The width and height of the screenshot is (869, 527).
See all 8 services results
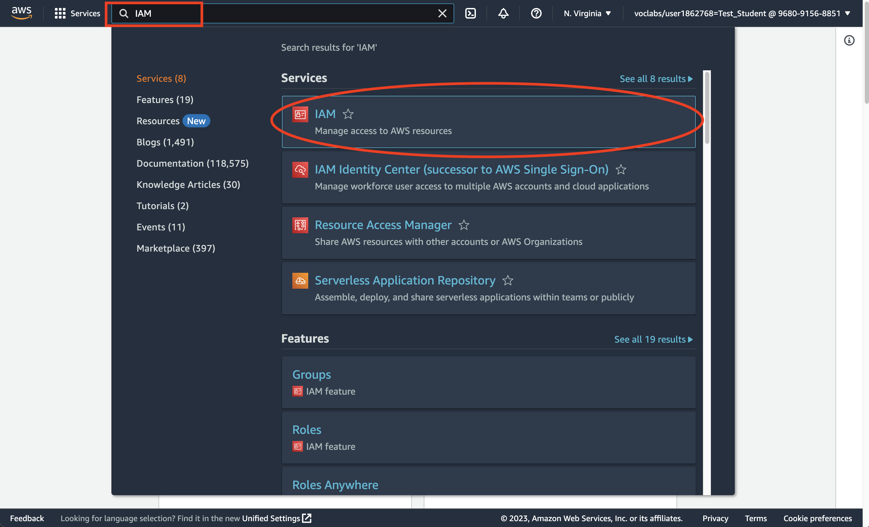click(x=656, y=79)
